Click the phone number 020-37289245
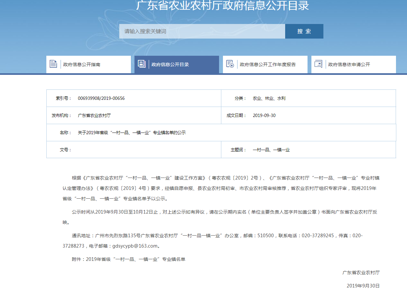Screen dimensions: 407x291 [318, 235]
